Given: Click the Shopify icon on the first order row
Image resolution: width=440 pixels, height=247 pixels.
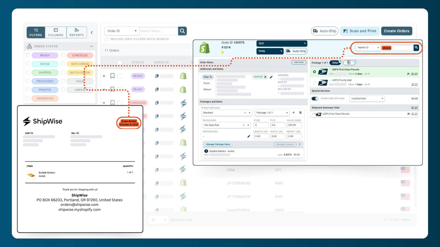Looking at the screenshot, I should point(183,76).
